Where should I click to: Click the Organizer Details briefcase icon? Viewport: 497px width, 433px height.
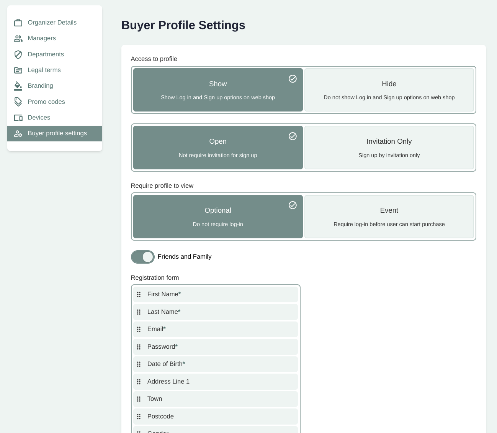(x=18, y=23)
